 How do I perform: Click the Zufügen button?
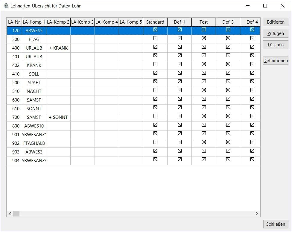coord(276,33)
